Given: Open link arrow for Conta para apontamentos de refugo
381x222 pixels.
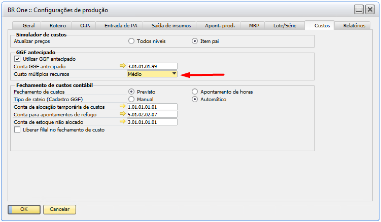Looking at the screenshot, I should point(122,114).
